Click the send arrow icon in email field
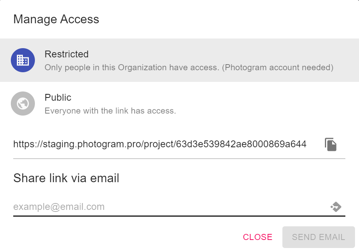 pos(336,207)
